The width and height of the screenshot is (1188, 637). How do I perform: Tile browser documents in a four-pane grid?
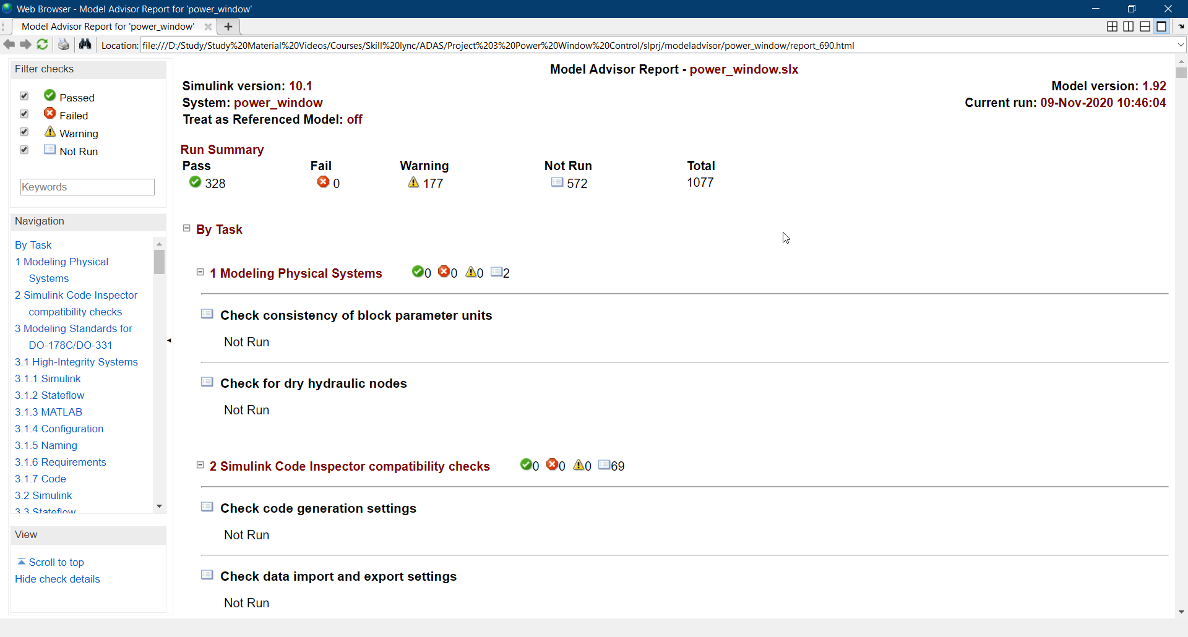(x=1112, y=27)
